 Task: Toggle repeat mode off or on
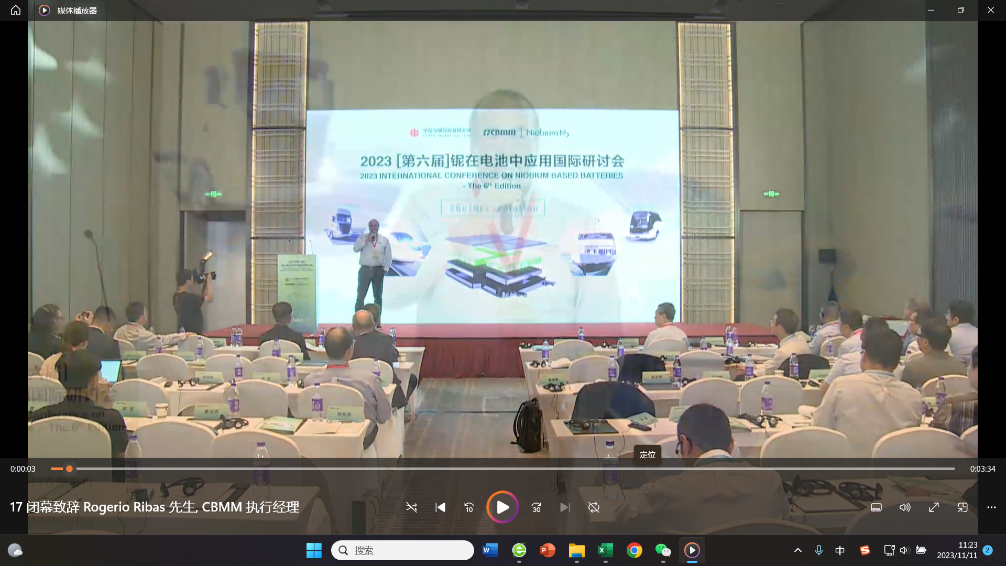click(x=594, y=507)
